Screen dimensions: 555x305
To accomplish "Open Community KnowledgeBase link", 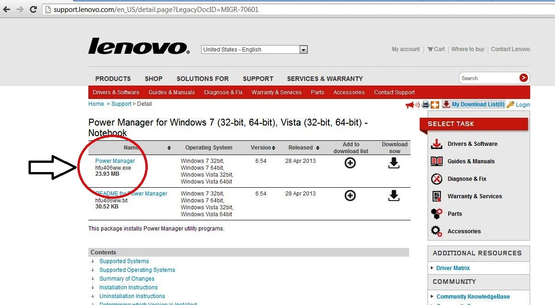I will (x=473, y=297).
